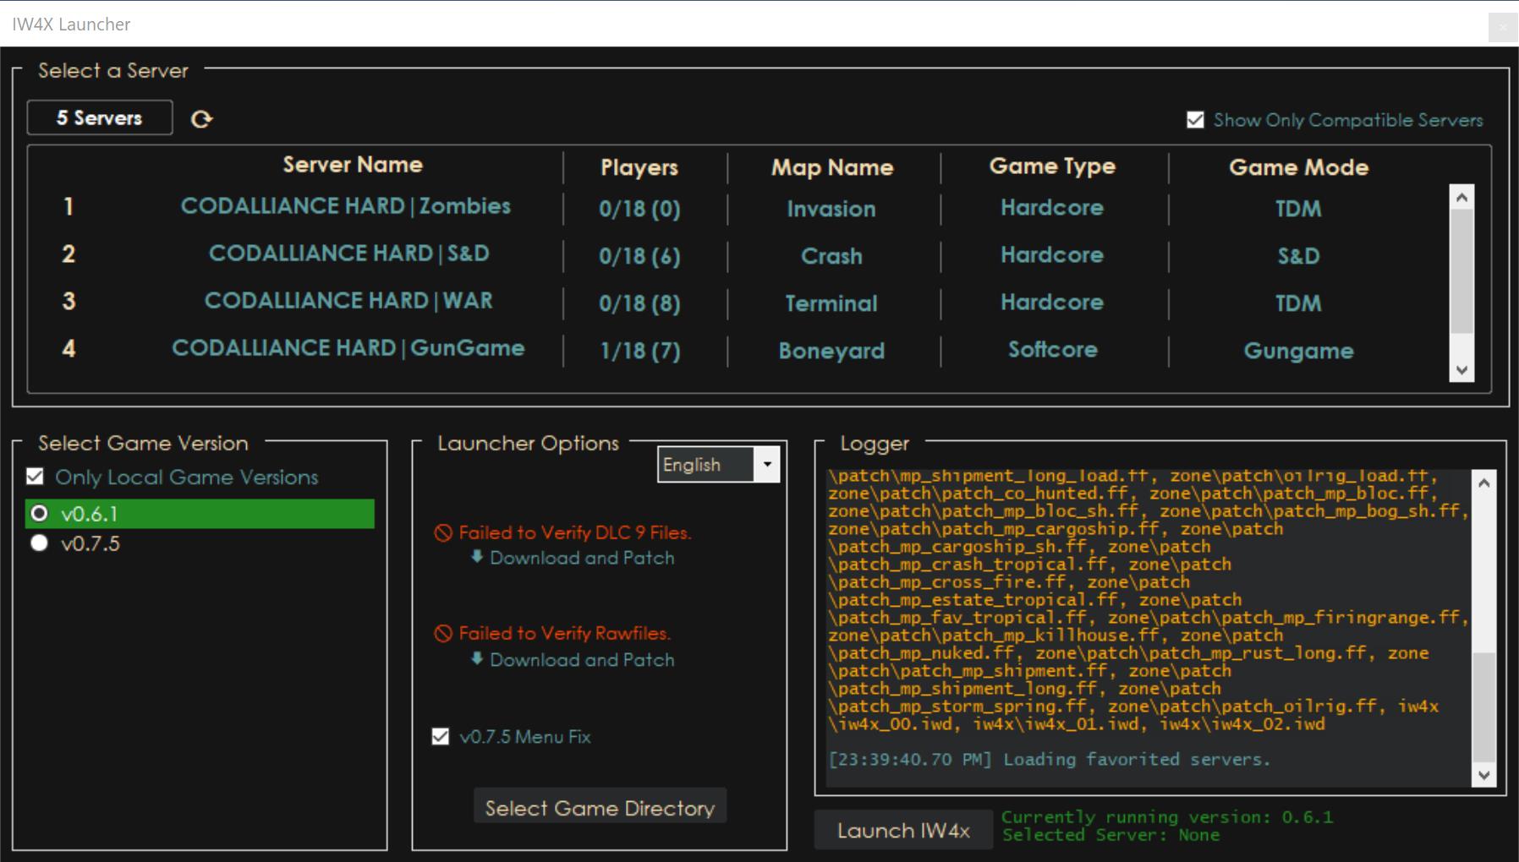Close the IW4X Launcher window

click(x=1503, y=27)
